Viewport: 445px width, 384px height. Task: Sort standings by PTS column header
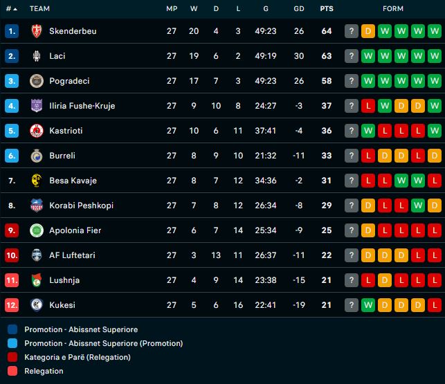tap(326, 9)
